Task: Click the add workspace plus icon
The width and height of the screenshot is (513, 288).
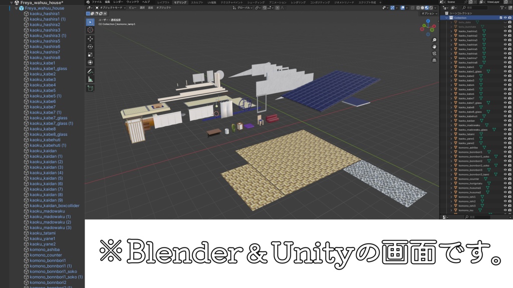Action: (380, 2)
